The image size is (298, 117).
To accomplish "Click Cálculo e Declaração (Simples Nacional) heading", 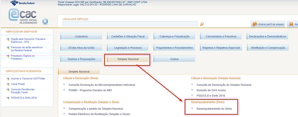I will coord(216,78).
